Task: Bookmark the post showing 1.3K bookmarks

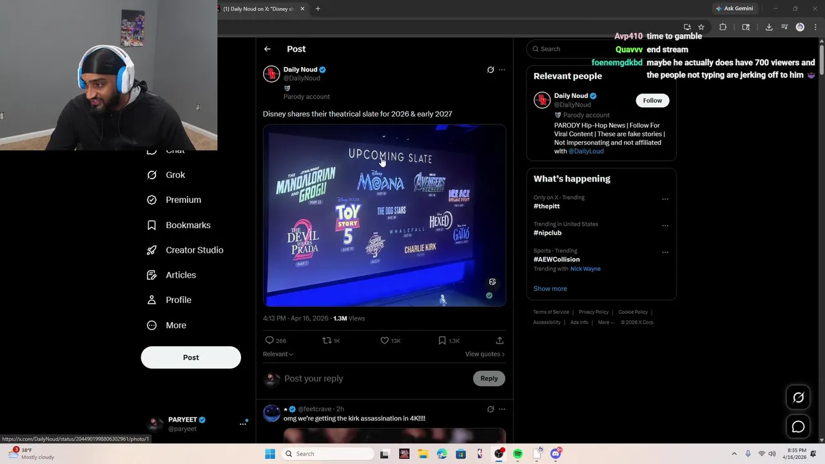Action: [442, 340]
